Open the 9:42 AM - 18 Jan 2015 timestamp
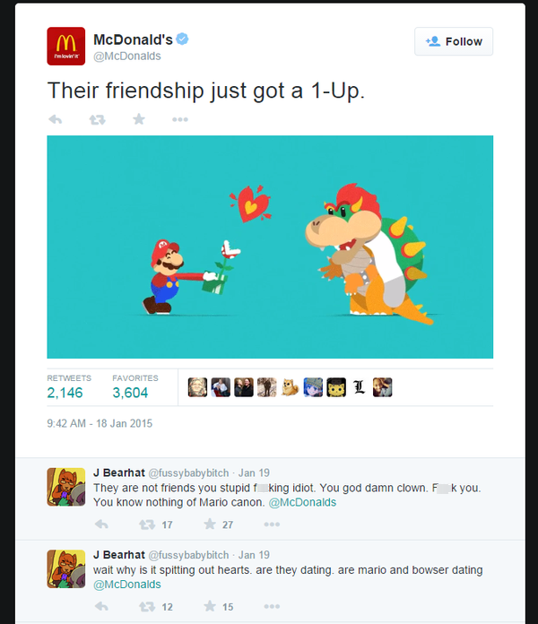Viewport: 538px width, 624px height. pos(100,423)
